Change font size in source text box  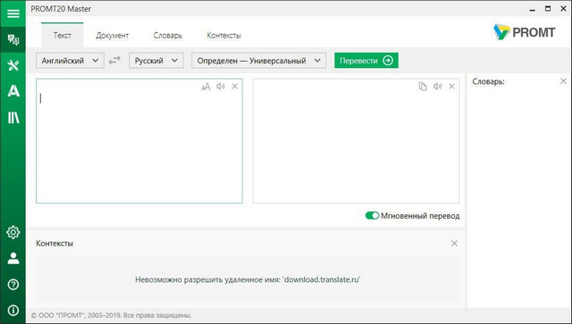coord(206,87)
